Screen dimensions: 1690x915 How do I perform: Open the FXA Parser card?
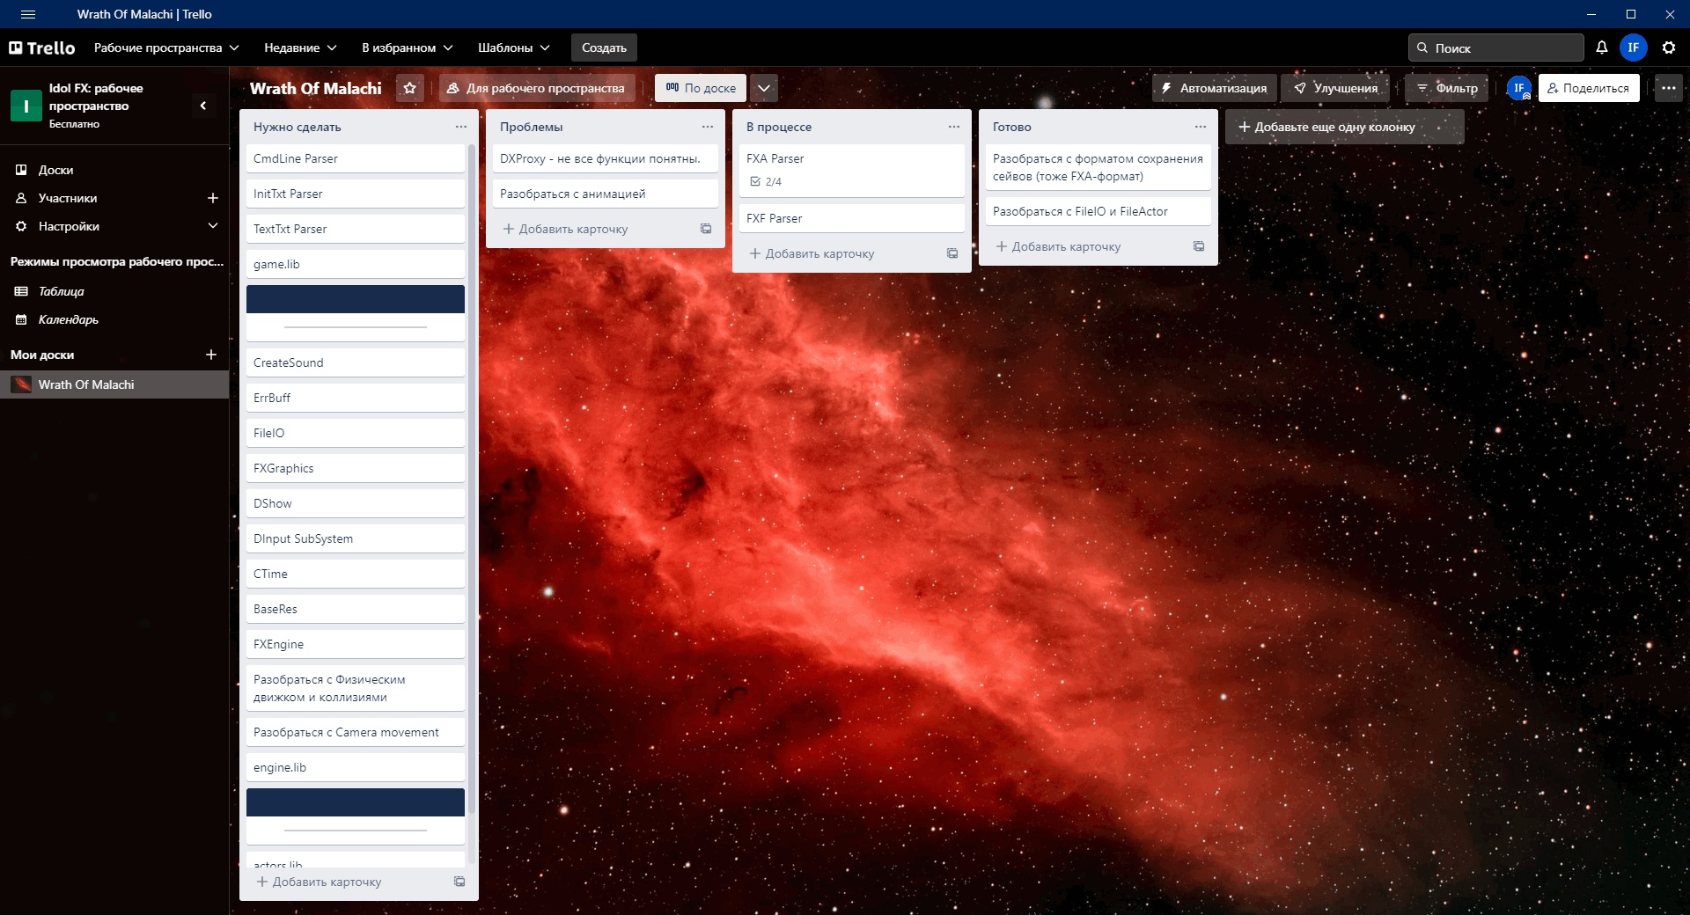click(852, 170)
